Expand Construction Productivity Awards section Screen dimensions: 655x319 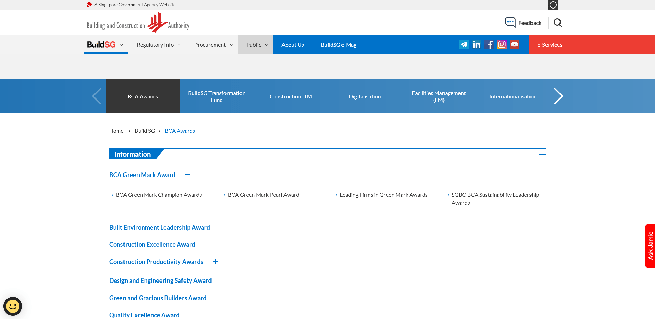point(215,262)
